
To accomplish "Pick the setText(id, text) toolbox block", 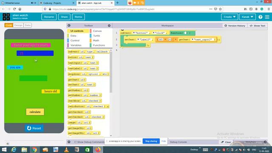I will (82, 85).
